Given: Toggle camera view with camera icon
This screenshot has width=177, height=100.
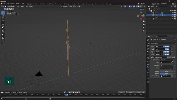Looking at the screenshot, I should click(144, 27).
